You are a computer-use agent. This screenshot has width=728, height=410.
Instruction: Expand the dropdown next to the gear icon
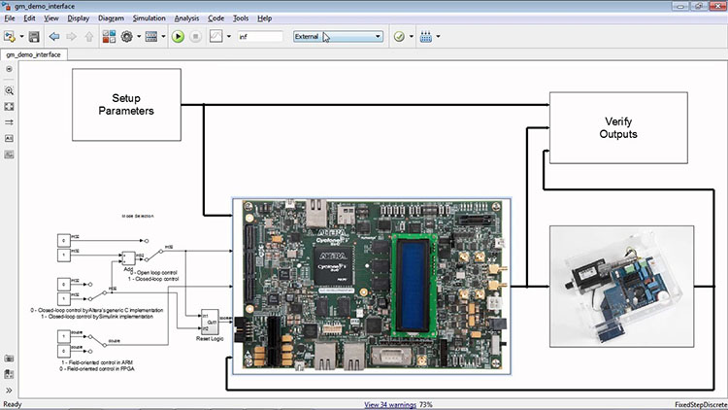tap(139, 36)
